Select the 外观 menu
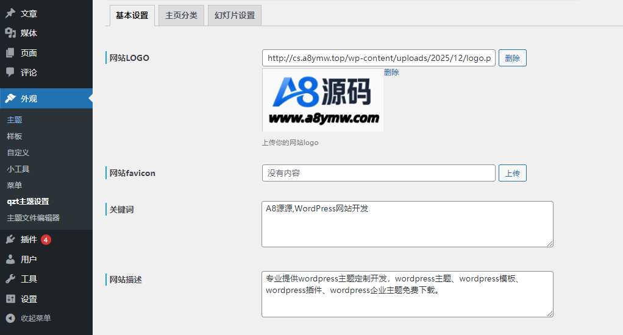Viewport: 623px width, 335px height. pyautogui.click(x=46, y=99)
